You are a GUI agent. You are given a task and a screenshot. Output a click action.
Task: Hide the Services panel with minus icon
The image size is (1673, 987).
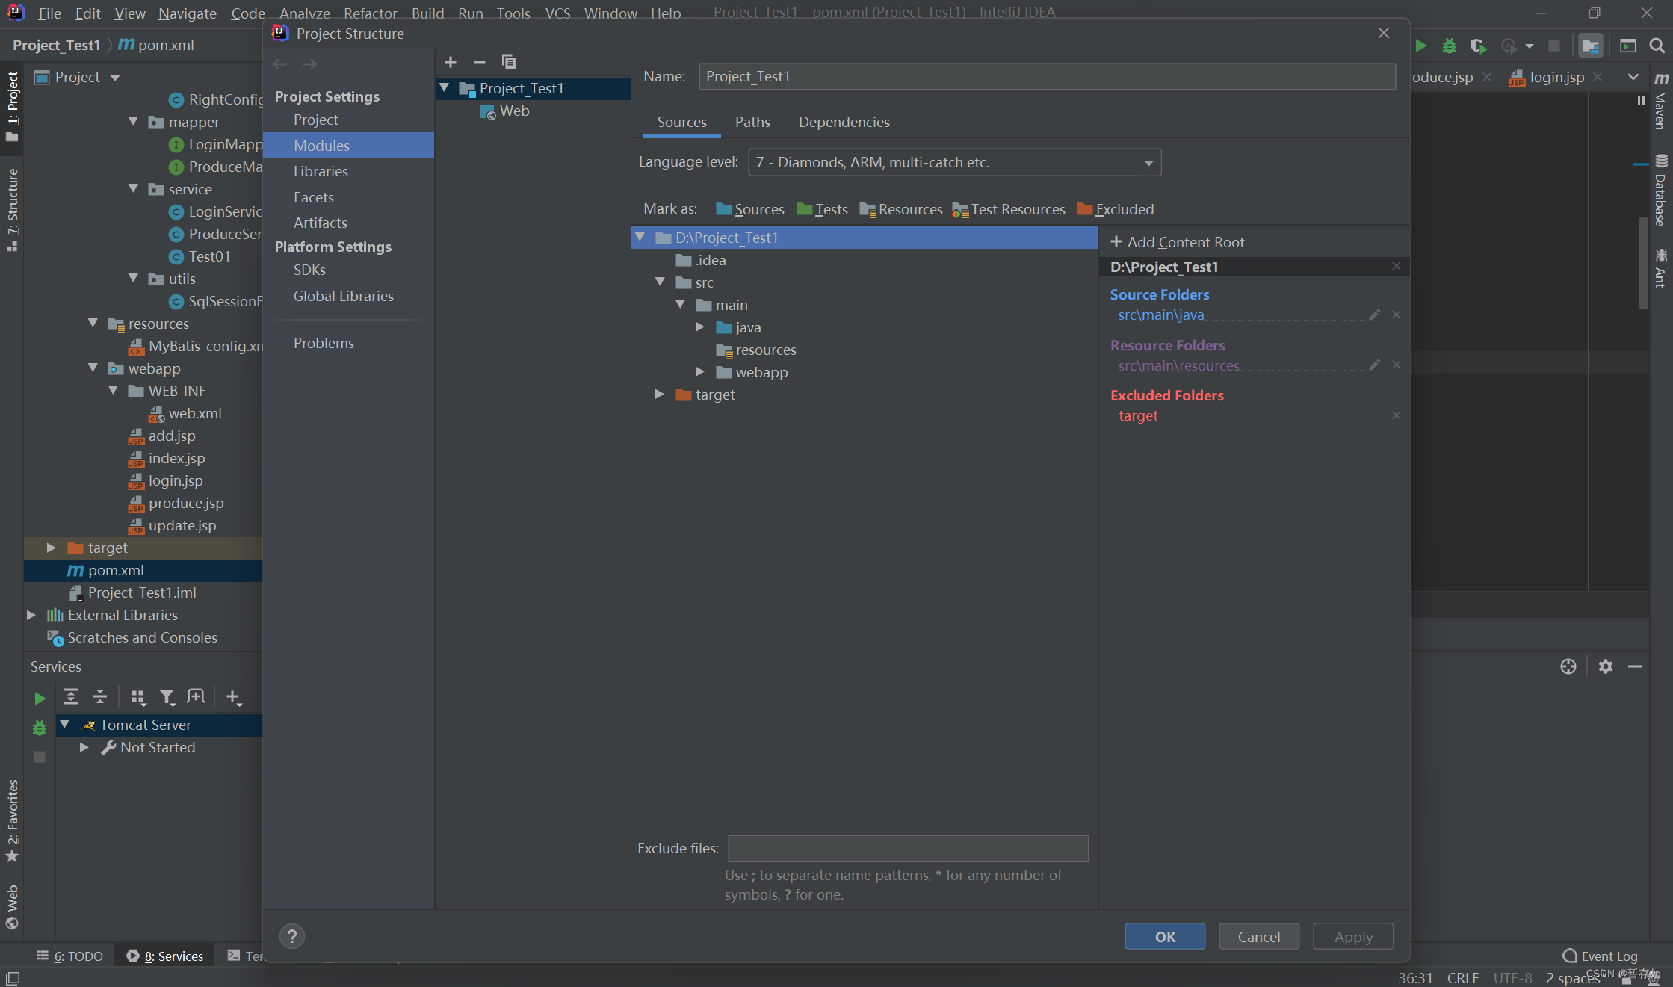coord(1635,666)
